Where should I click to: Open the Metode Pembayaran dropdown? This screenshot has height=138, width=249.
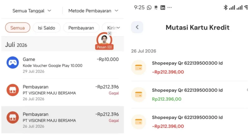click(x=93, y=11)
